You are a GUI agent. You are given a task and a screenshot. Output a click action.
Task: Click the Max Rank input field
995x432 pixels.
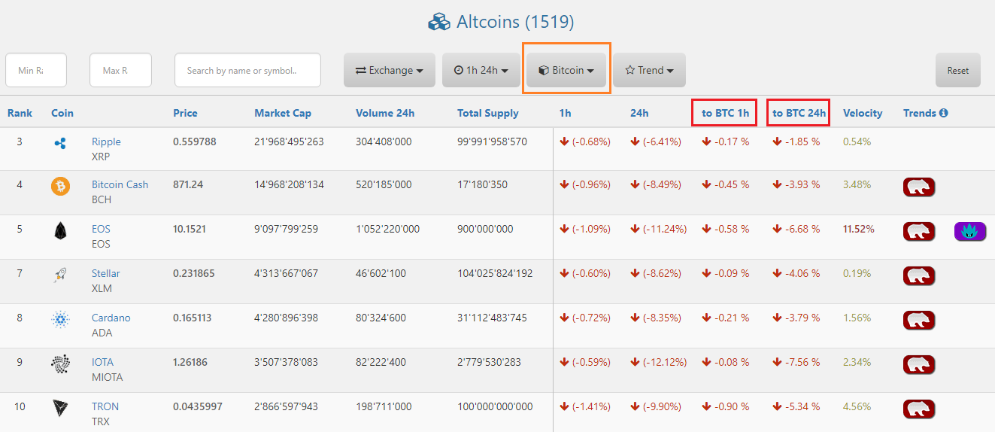tap(120, 70)
